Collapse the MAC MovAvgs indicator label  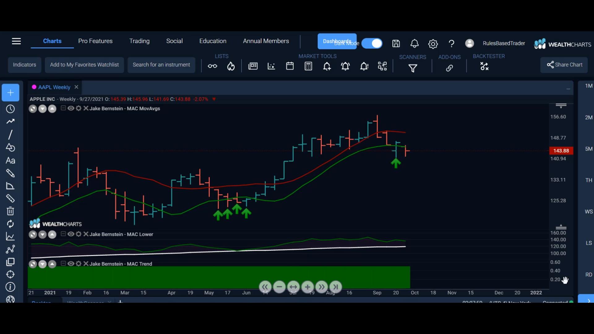63,108
